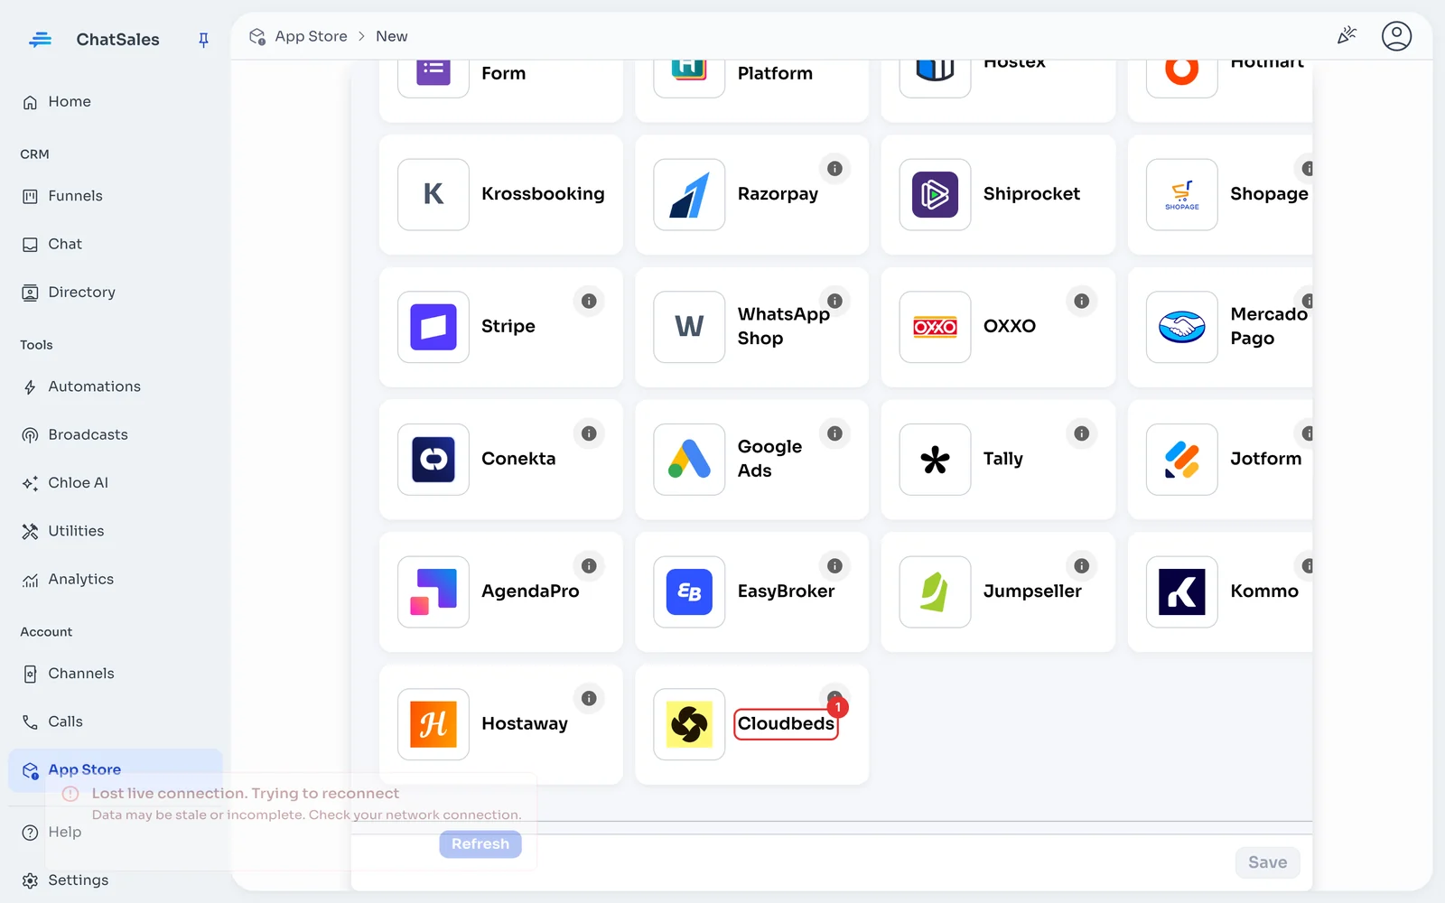Click the celebration icon in top bar
Image resolution: width=1445 pixels, height=903 pixels.
(1347, 36)
